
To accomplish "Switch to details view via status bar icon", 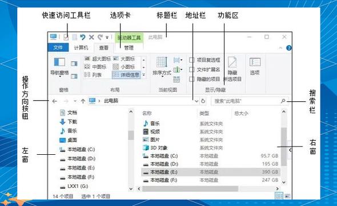I will coord(279,196).
